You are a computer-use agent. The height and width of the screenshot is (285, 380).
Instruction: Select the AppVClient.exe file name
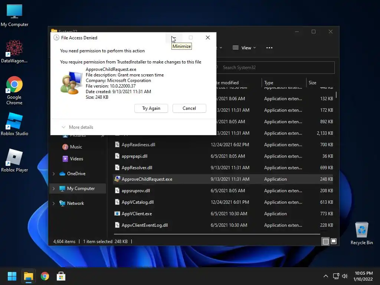click(x=137, y=214)
